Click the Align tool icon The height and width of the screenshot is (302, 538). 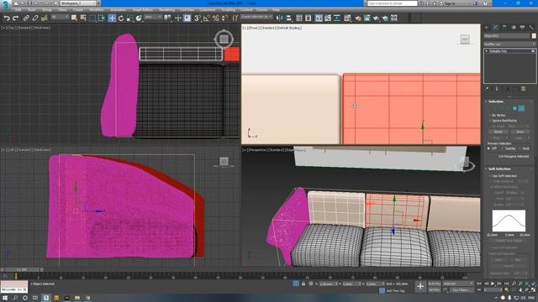point(289,18)
